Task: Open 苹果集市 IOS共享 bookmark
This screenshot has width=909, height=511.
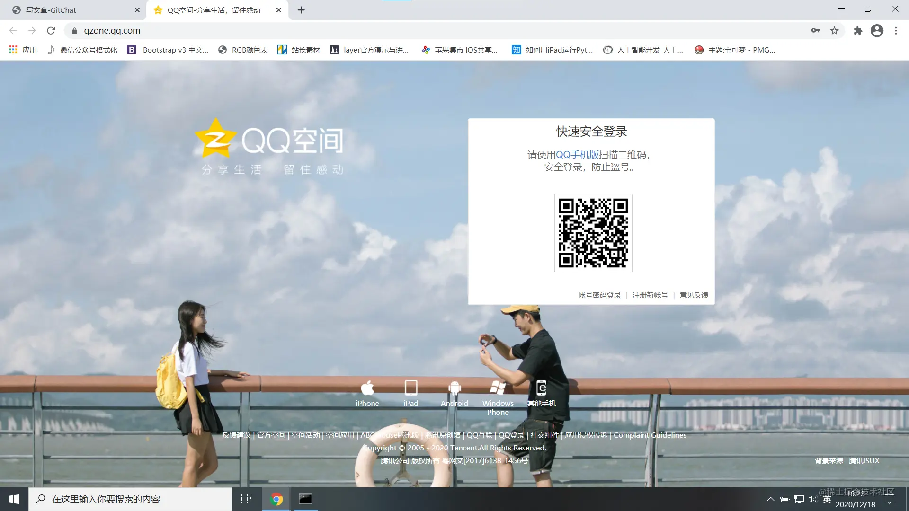Action: tap(460, 50)
